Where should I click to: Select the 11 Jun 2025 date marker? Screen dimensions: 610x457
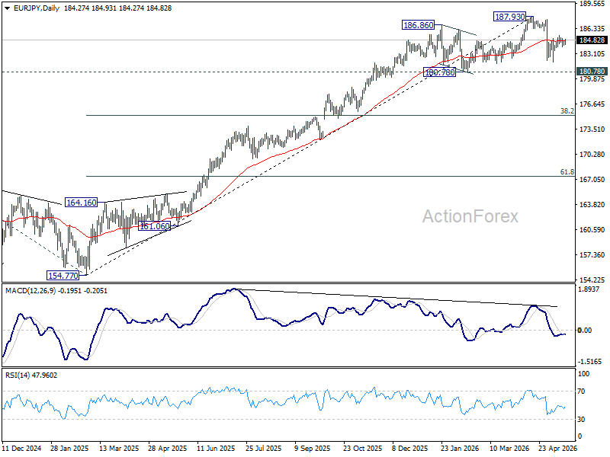pos(216,449)
